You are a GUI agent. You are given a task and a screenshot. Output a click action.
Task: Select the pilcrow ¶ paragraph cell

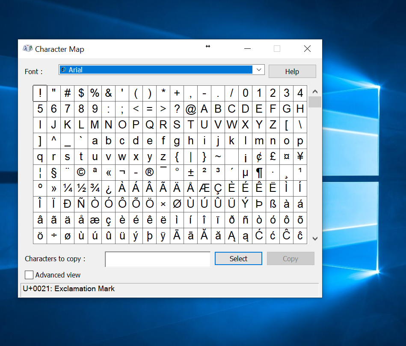tap(259, 172)
